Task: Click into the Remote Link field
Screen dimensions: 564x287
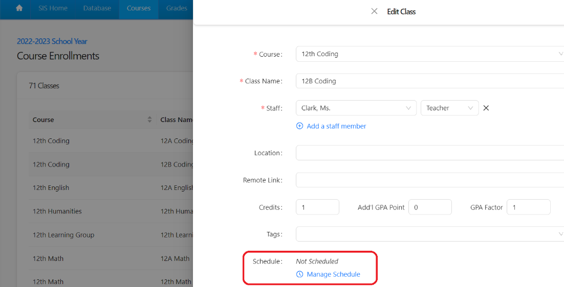Action: click(430, 180)
